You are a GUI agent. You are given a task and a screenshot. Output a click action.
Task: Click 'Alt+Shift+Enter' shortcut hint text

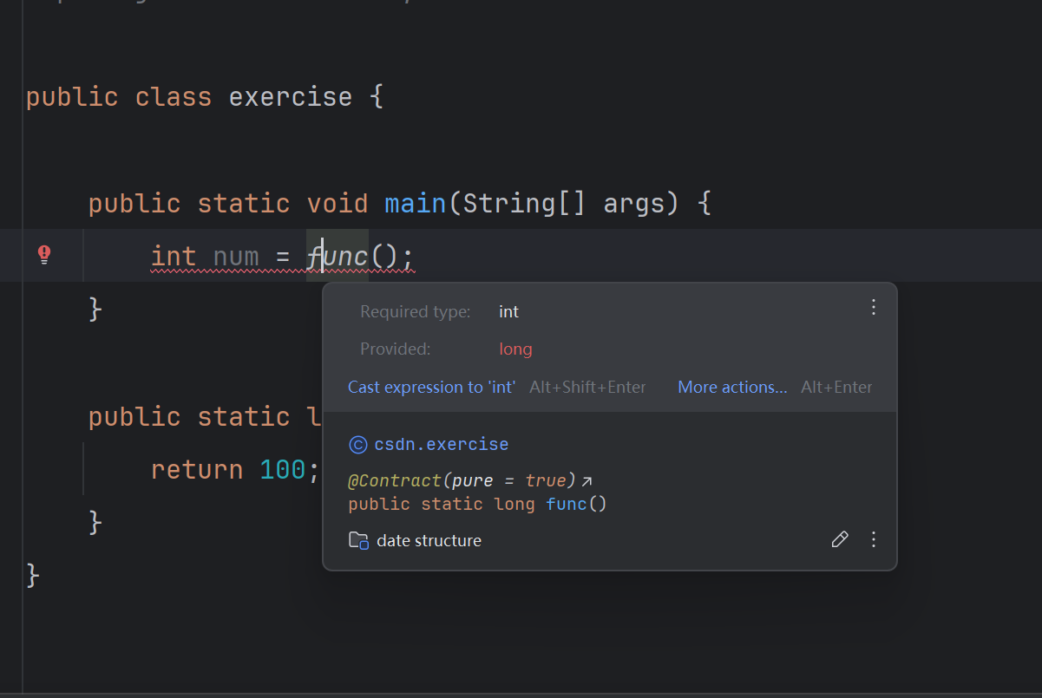click(x=587, y=387)
